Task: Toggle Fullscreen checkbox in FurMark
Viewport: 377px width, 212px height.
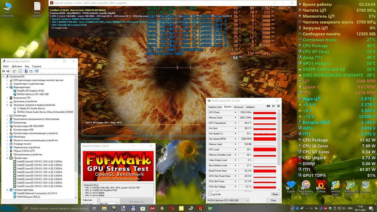Action: pos(98,200)
